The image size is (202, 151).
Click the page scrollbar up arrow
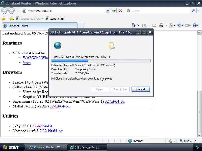click(199, 33)
